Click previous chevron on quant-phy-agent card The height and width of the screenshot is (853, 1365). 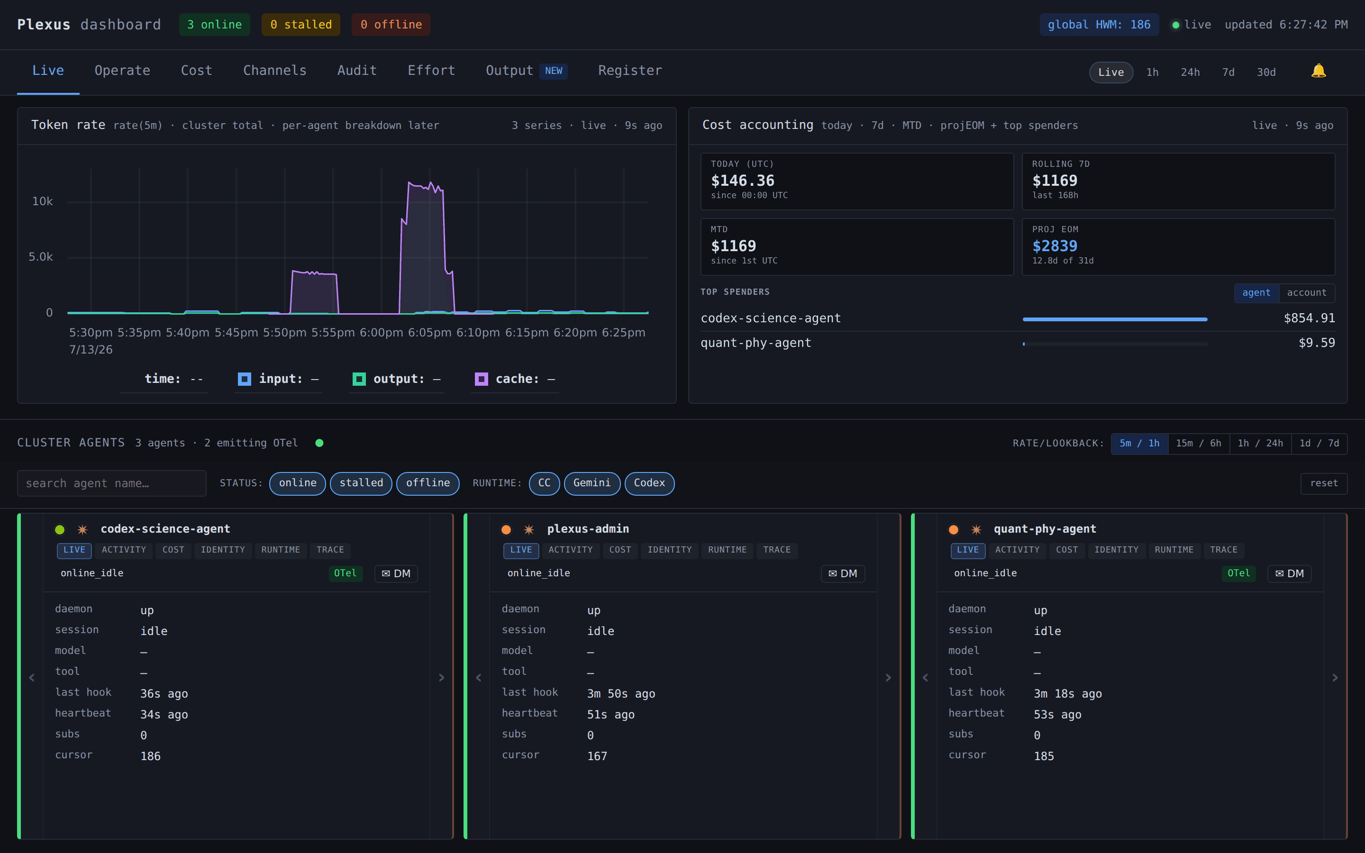[x=925, y=678]
